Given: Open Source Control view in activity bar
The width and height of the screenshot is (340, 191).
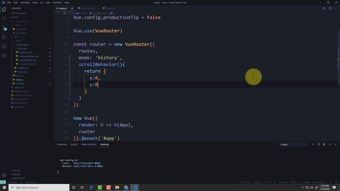Looking at the screenshot, I should tap(4, 28).
